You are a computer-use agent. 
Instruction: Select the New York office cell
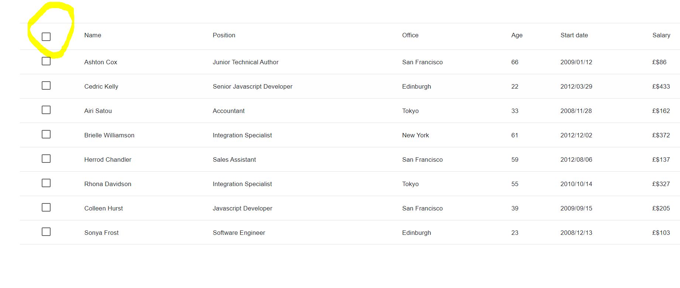click(x=415, y=135)
